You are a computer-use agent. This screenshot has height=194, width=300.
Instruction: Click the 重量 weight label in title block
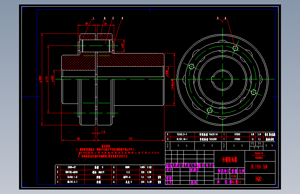pos(234,171)
